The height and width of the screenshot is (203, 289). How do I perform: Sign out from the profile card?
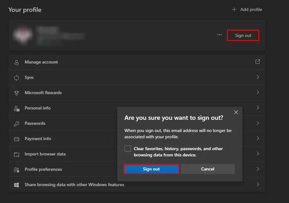click(243, 35)
